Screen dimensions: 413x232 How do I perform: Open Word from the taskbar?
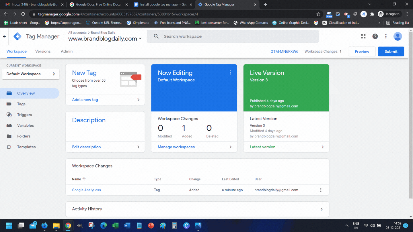click(x=127, y=226)
